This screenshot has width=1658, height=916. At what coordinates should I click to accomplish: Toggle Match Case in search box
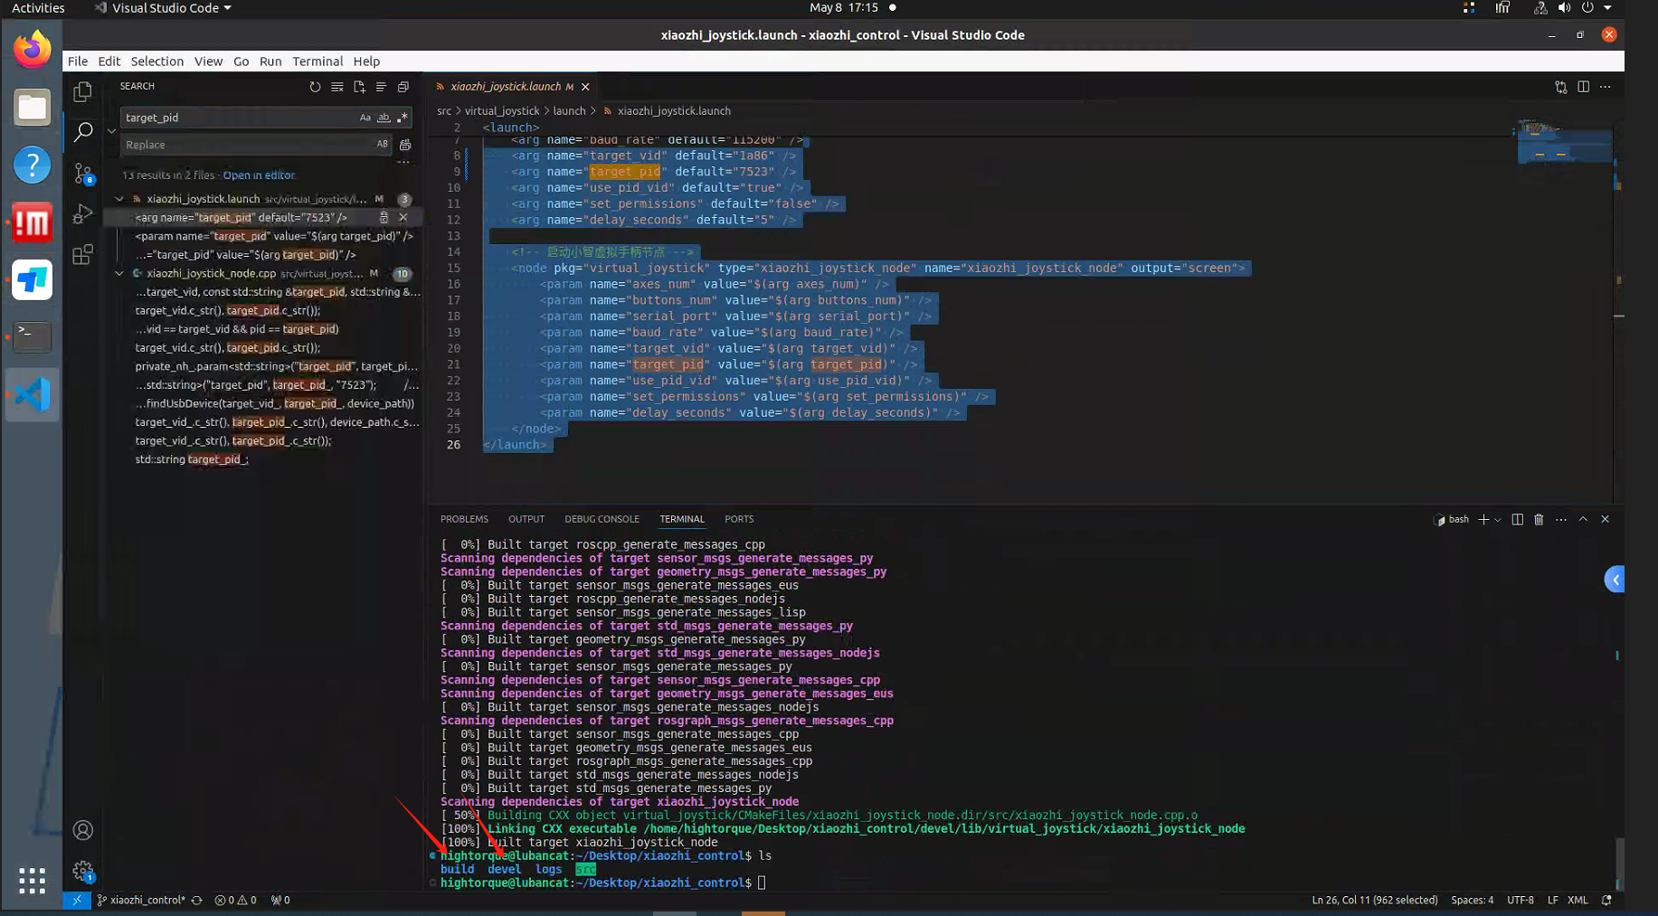click(365, 118)
